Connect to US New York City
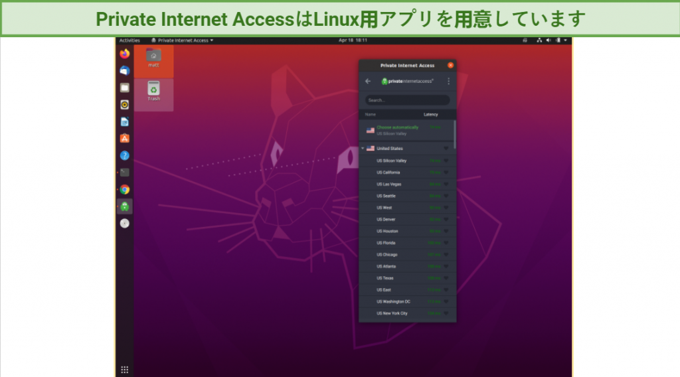The height and width of the screenshot is (377, 680). [x=406, y=313]
